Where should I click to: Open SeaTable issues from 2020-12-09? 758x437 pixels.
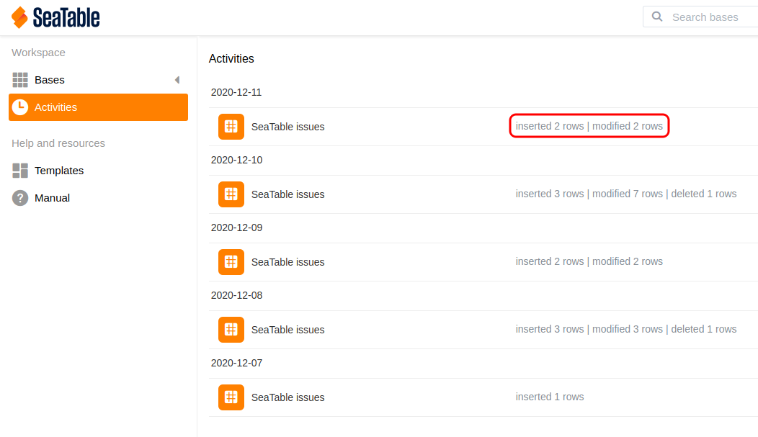pos(287,262)
